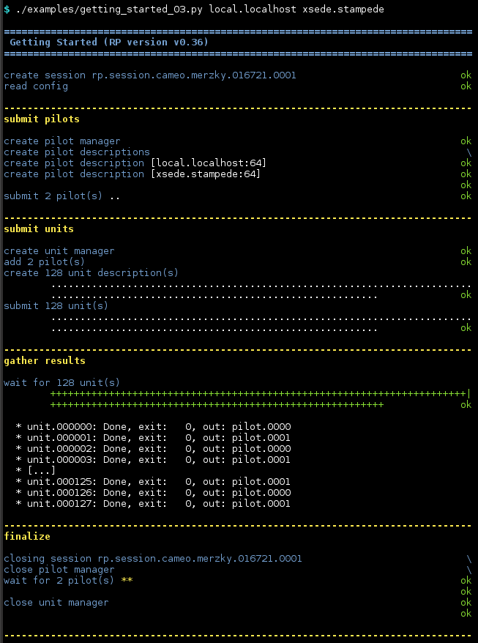
Task: Click the 'create unit manager' line
Action: pyautogui.click(x=59, y=251)
